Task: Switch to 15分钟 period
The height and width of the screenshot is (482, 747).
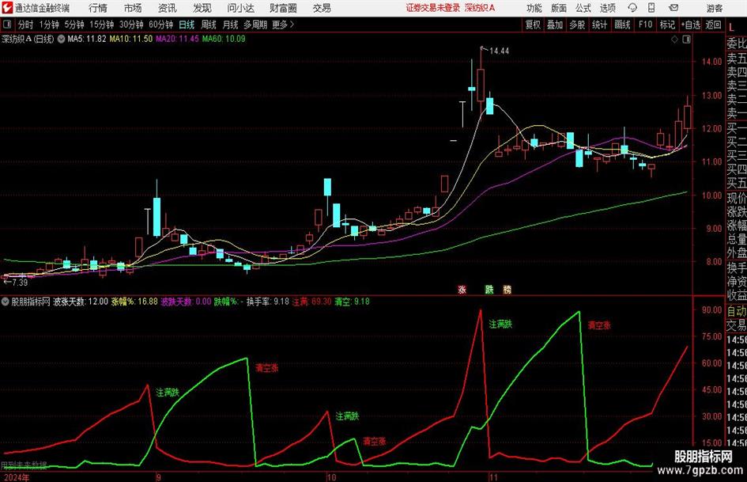Action: tap(101, 25)
